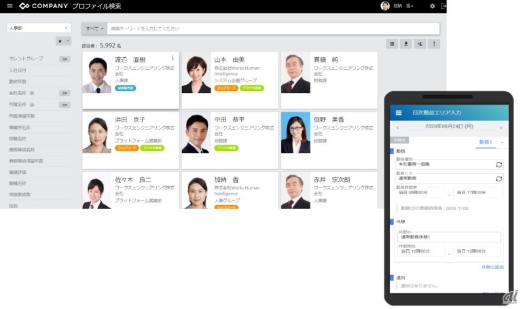The height and width of the screenshot is (309, 523).
Task: Click the work end time 17時00分 field
Action: click(478, 192)
